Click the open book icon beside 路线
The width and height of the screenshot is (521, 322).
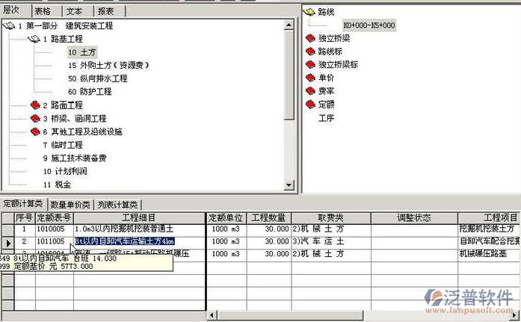[x=309, y=13]
